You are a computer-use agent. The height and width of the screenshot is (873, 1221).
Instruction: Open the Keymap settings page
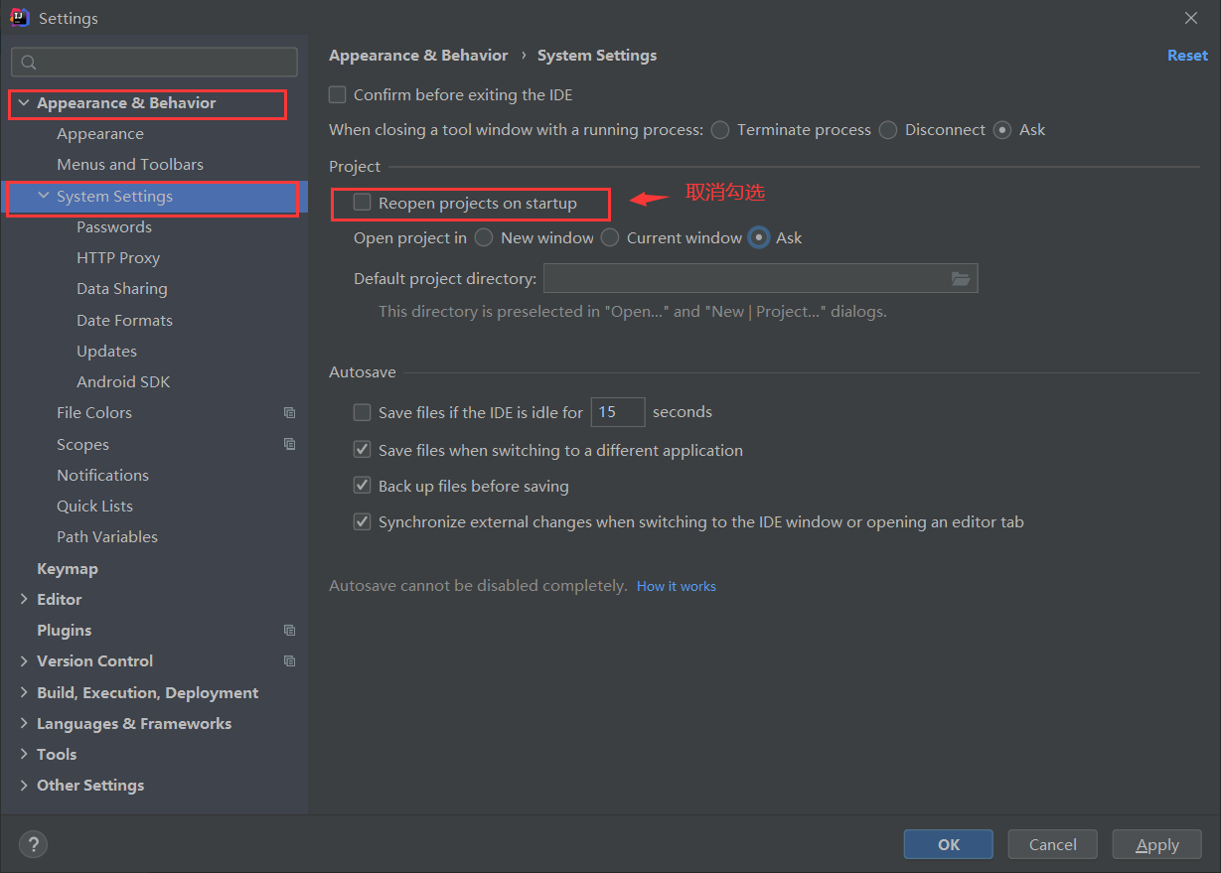coord(68,569)
